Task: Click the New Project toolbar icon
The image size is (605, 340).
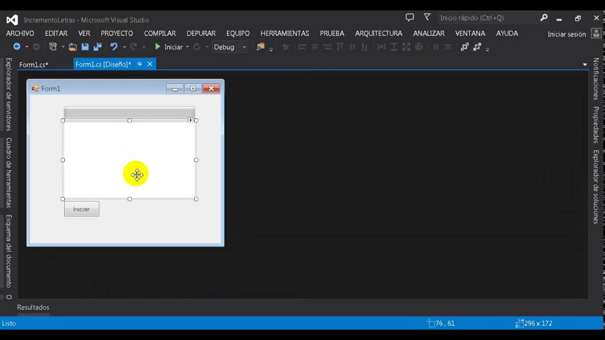Action: pyautogui.click(x=53, y=47)
